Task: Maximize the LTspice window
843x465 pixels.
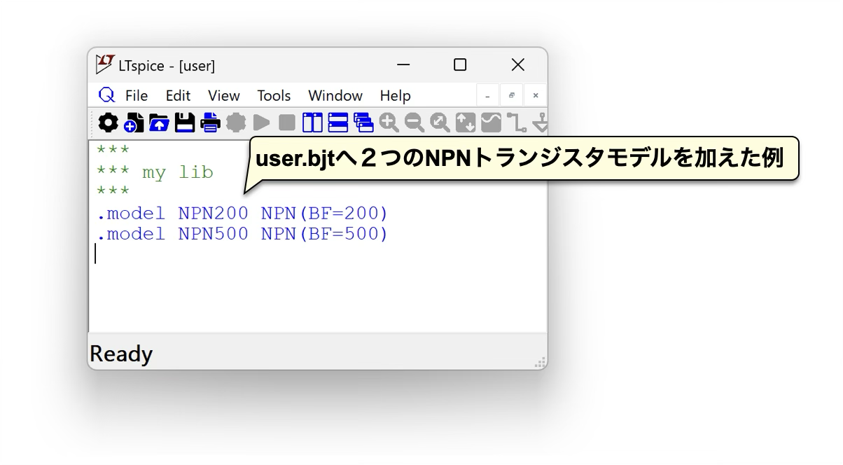Action: point(460,64)
